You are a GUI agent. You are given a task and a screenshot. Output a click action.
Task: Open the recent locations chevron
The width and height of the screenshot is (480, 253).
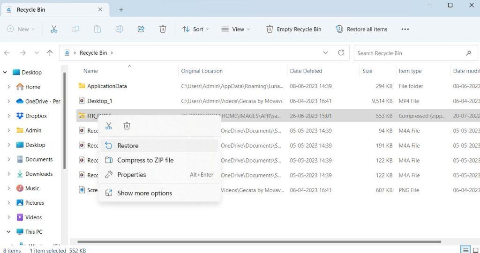(37, 53)
